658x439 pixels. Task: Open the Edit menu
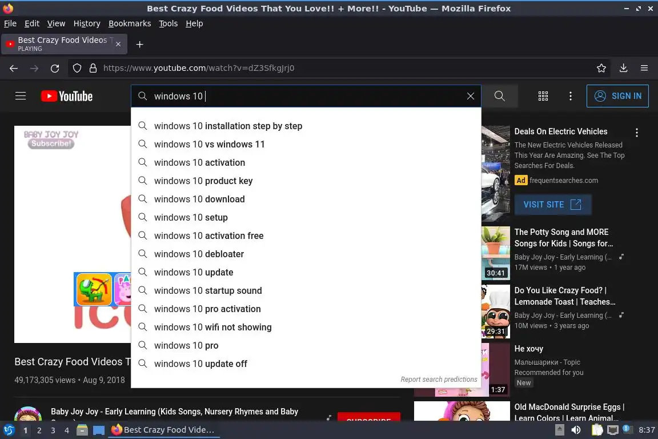point(32,23)
